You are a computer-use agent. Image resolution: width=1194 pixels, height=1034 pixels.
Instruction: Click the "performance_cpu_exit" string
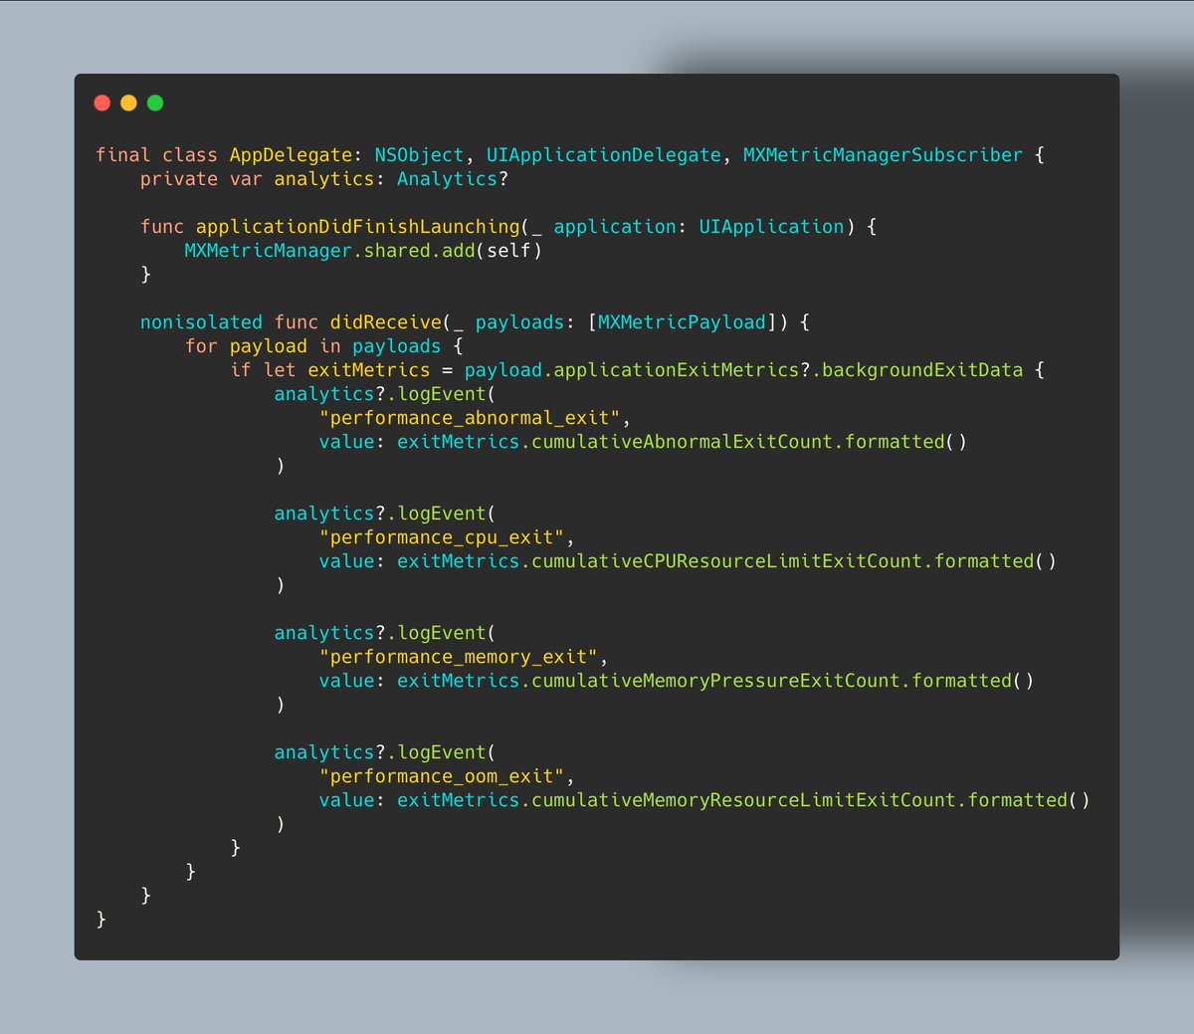pyautogui.click(x=442, y=537)
